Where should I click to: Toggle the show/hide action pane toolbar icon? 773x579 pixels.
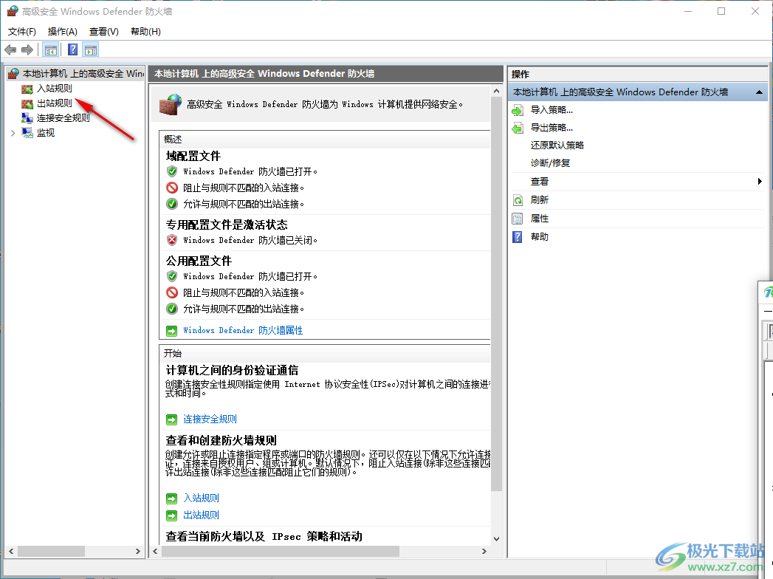pyautogui.click(x=91, y=49)
